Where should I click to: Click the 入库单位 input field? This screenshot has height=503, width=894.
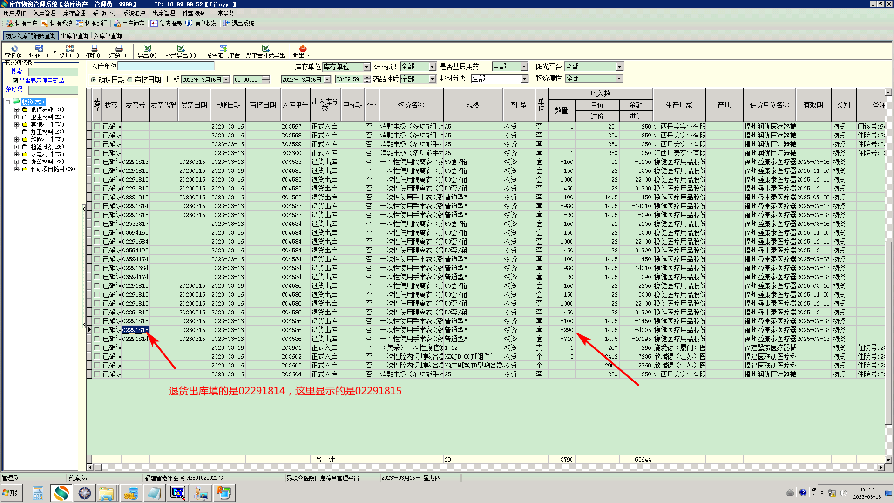165,67
